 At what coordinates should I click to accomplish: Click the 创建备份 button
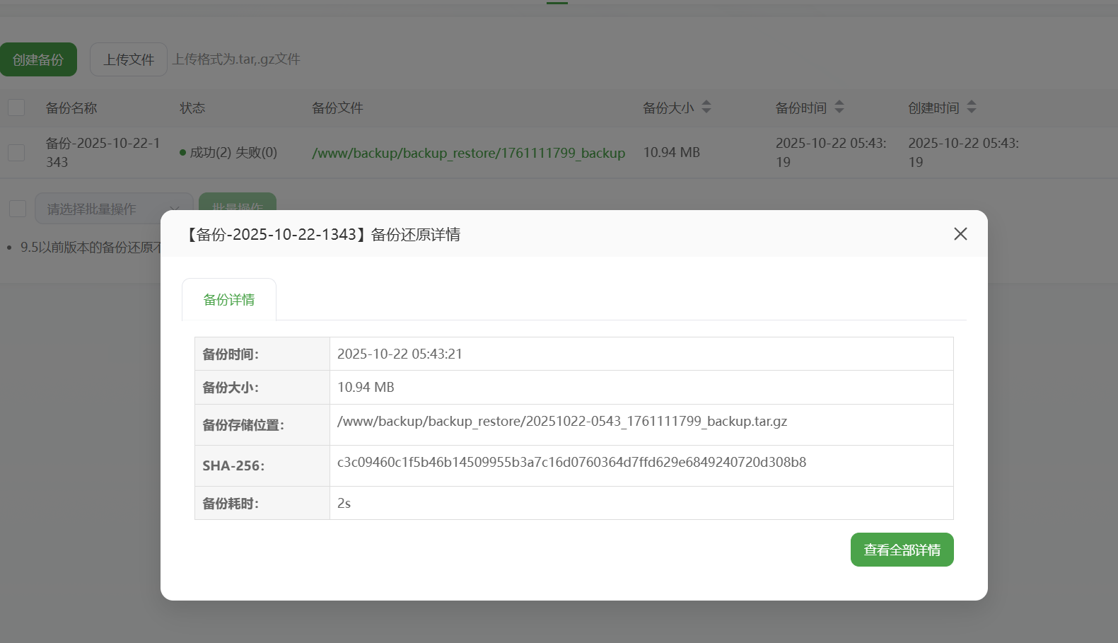(38, 60)
